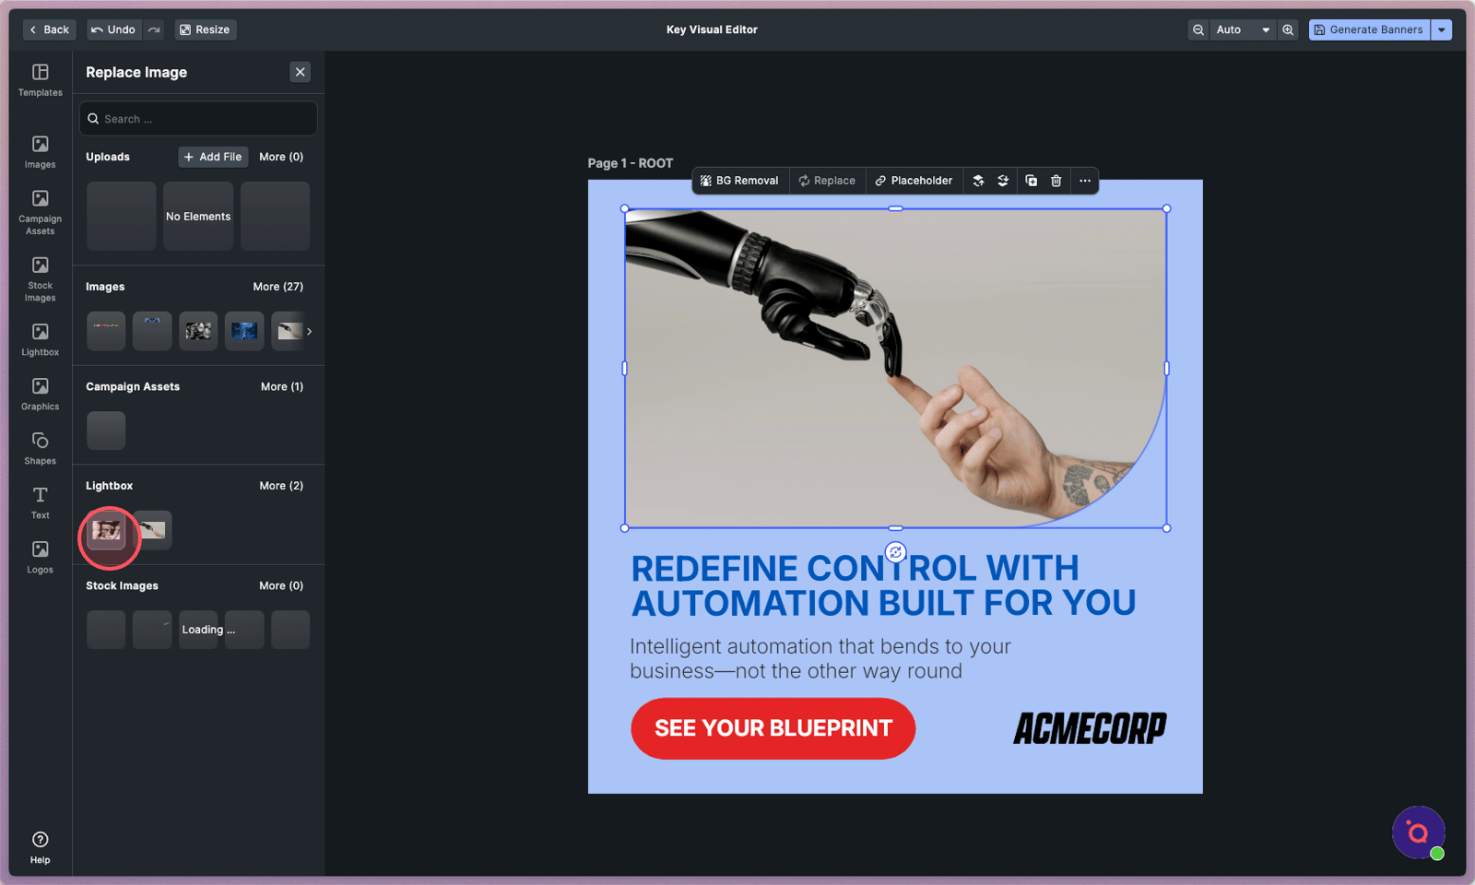Show More (0) for Uploads
Viewport: 1475px width, 885px height.
point(281,157)
